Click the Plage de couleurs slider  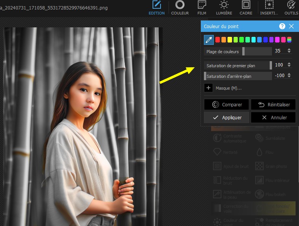point(238,51)
